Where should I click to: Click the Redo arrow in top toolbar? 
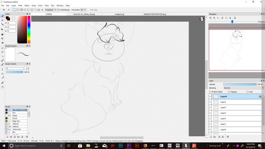(9, 10)
